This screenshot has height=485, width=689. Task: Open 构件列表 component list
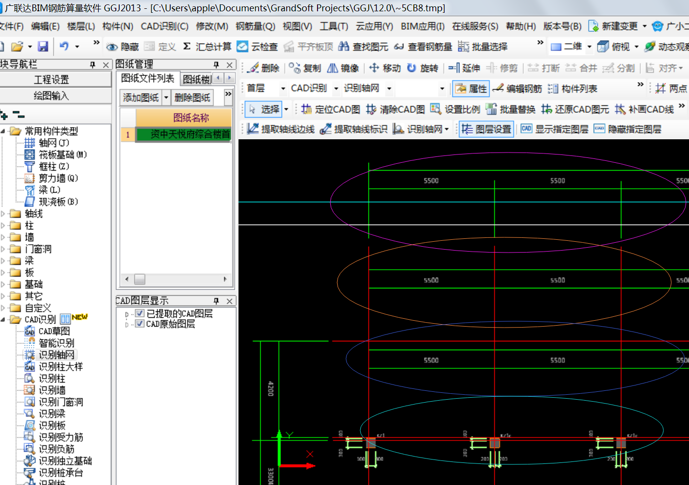[572, 88]
